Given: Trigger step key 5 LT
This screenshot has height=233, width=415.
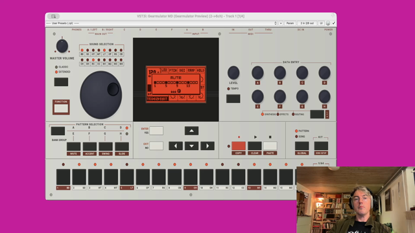Looking at the screenshot, I should [127, 177].
